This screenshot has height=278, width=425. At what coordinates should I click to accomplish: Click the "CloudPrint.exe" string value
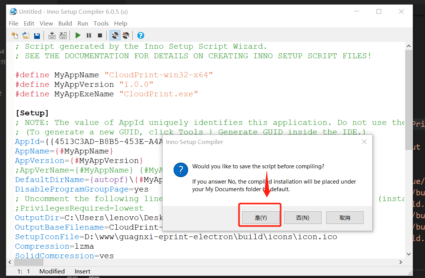click(159, 94)
